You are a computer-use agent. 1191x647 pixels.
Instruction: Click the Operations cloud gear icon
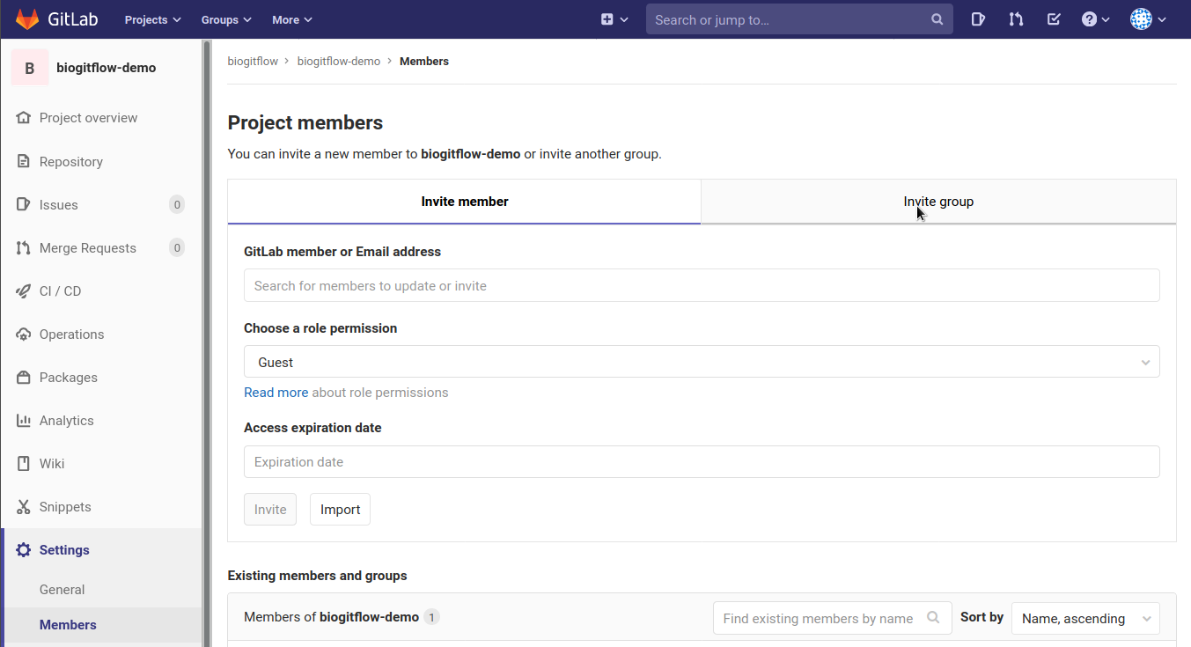click(x=24, y=335)
